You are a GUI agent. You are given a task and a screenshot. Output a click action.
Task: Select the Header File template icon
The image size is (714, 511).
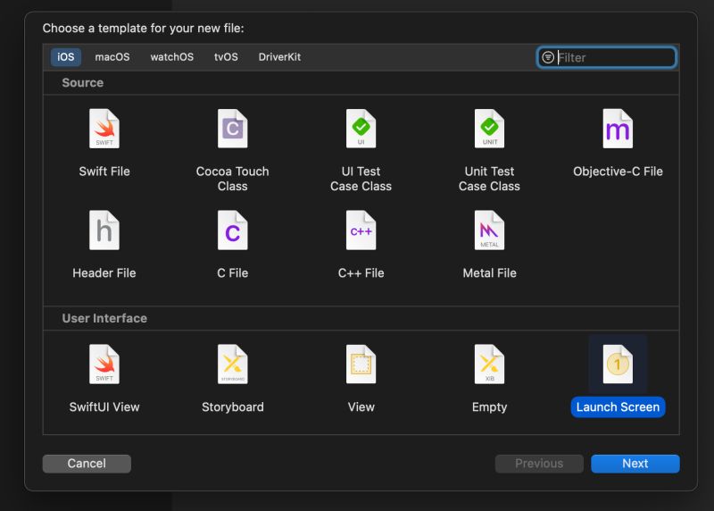click(104, 230)
